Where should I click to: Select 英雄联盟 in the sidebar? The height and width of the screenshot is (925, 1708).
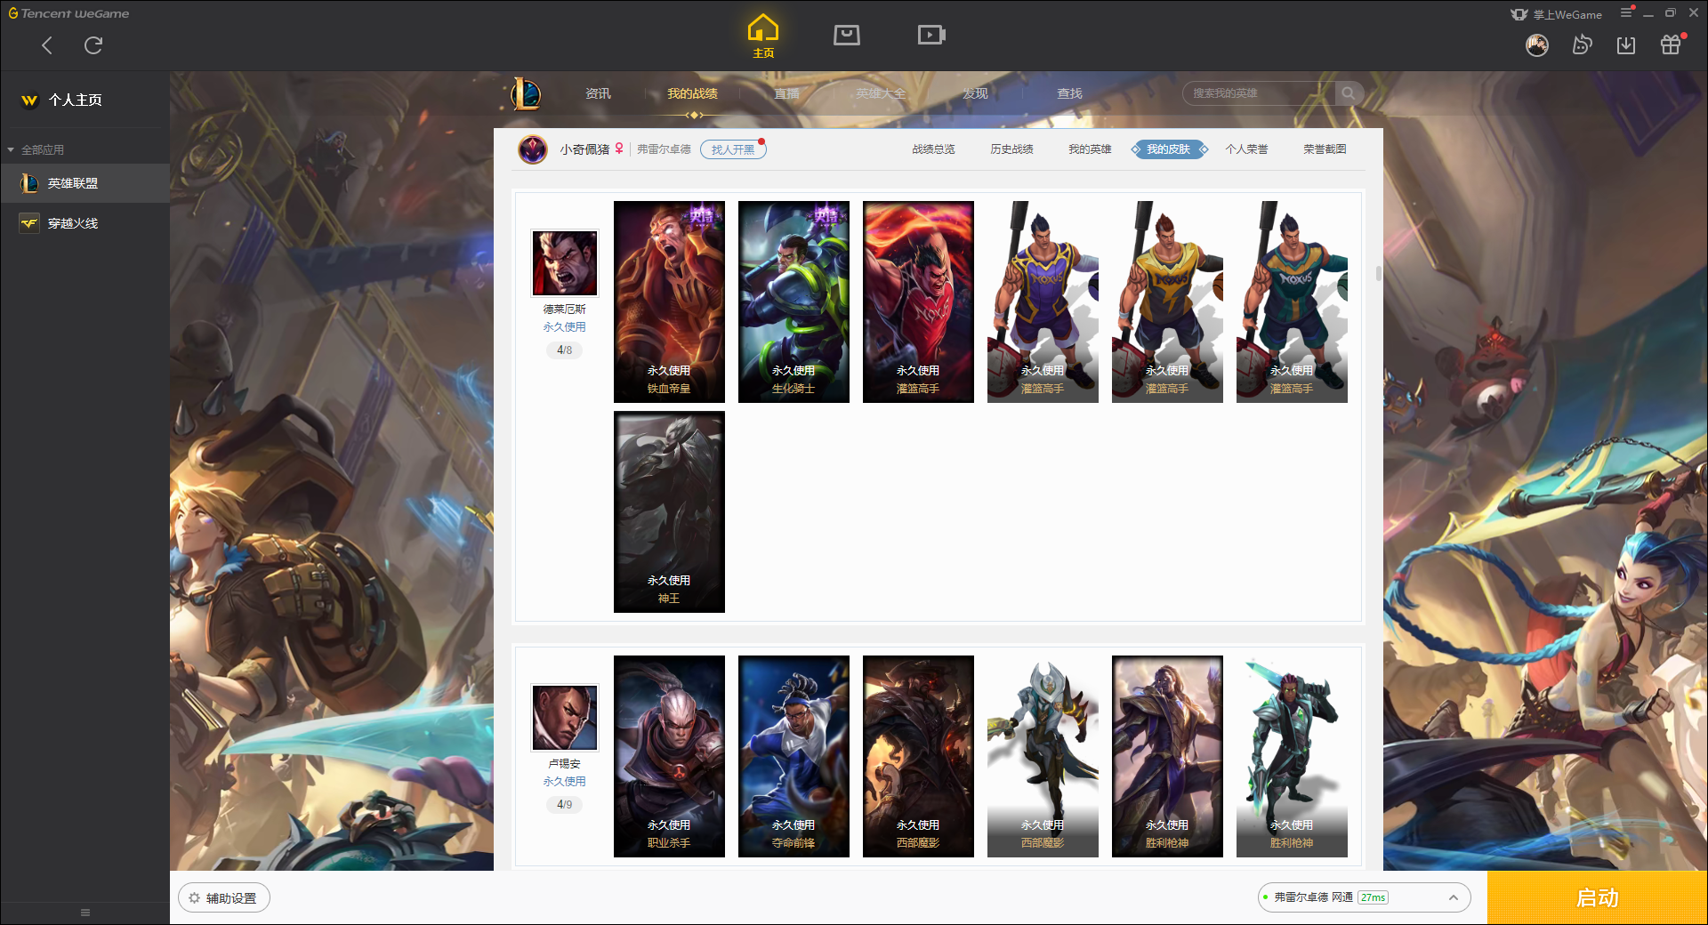coord(85,183)
